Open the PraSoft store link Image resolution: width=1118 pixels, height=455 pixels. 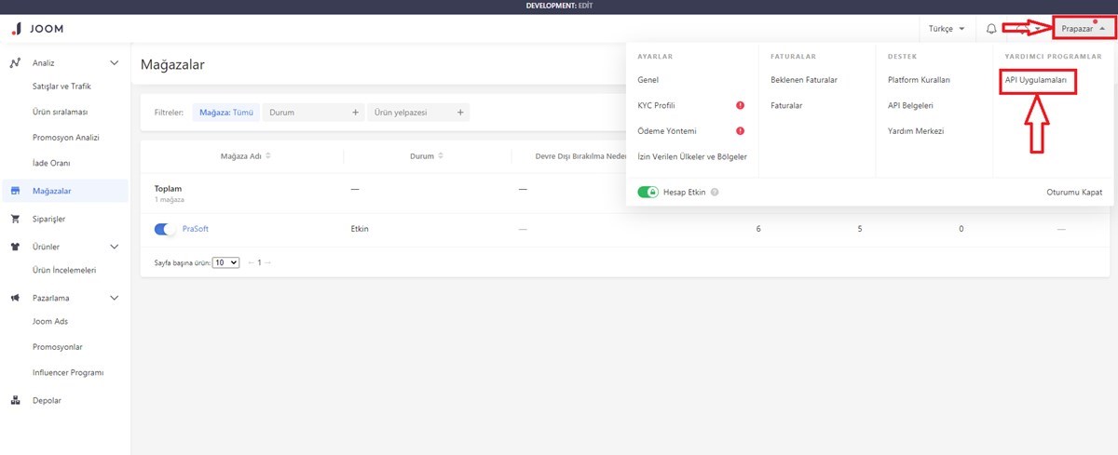point(196,229)
